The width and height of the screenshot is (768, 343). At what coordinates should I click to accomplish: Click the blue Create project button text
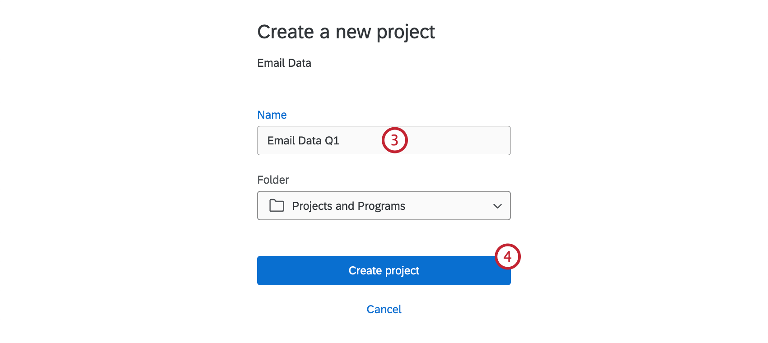coord(384,270)
